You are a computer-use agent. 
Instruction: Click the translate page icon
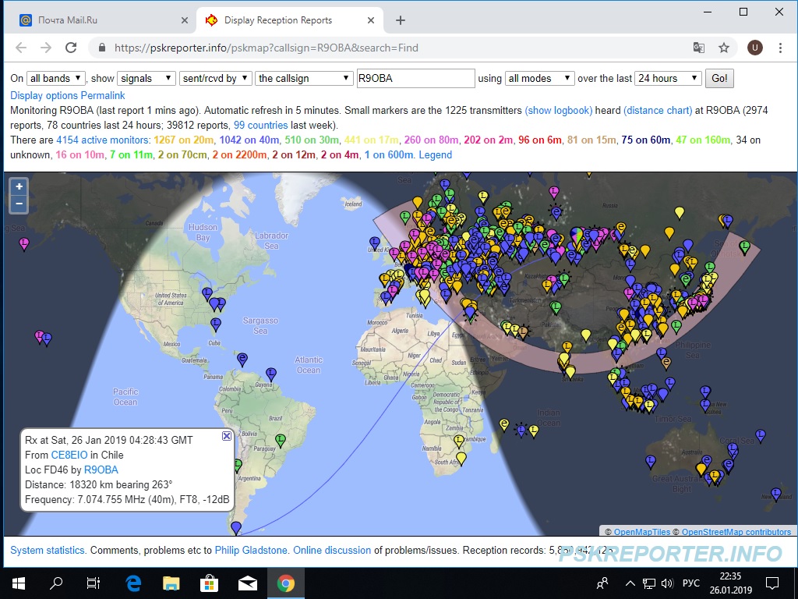point(699,48)
